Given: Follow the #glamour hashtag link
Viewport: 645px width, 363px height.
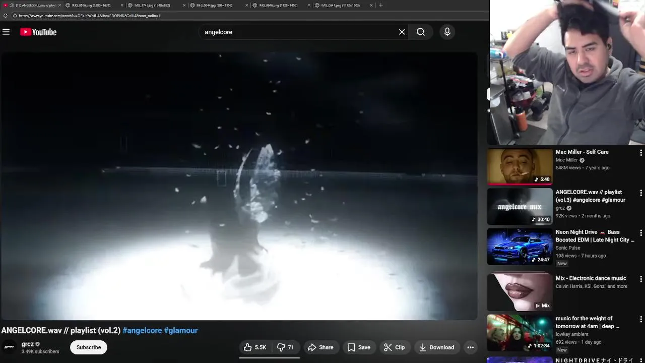Looking at the screenshot, I should (x=180, y=330).
